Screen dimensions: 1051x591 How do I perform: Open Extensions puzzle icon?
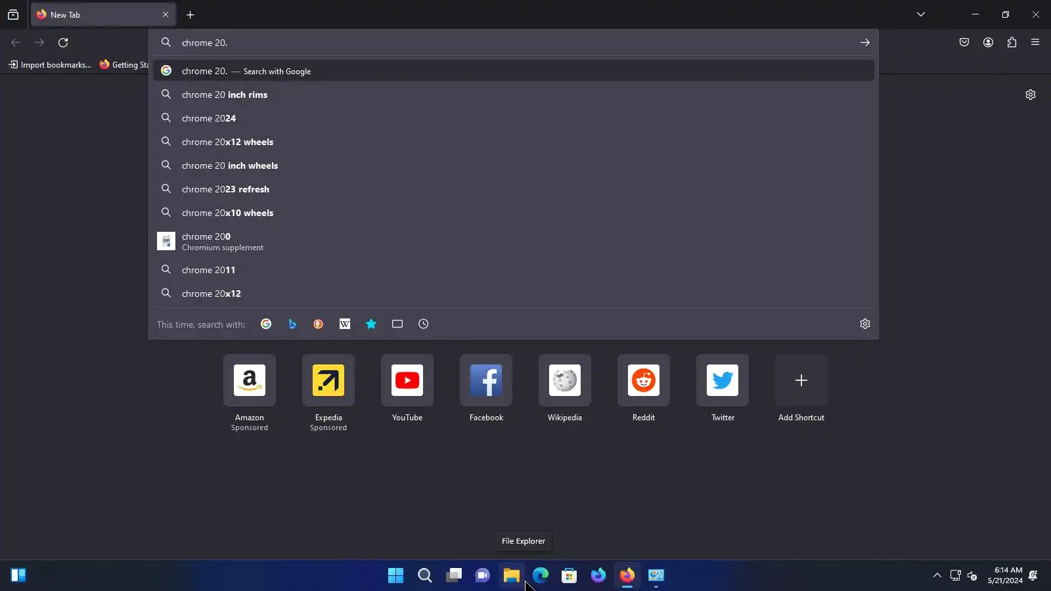pos(1012,43)
